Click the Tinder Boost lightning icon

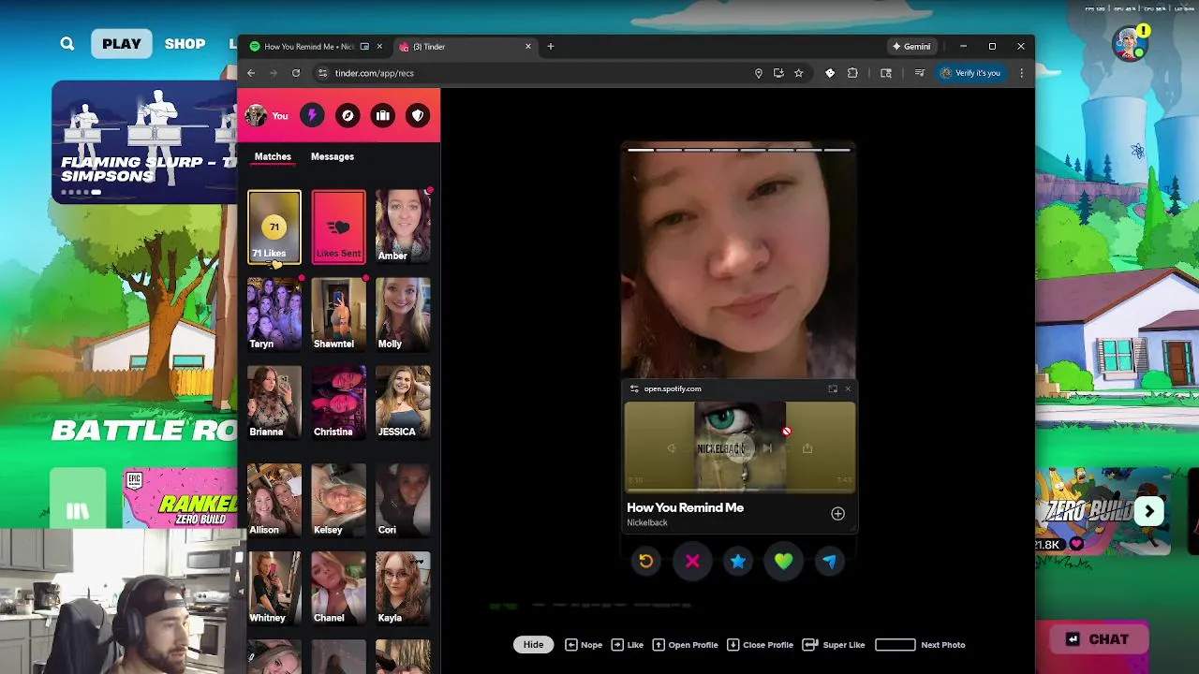coord(312,115)
